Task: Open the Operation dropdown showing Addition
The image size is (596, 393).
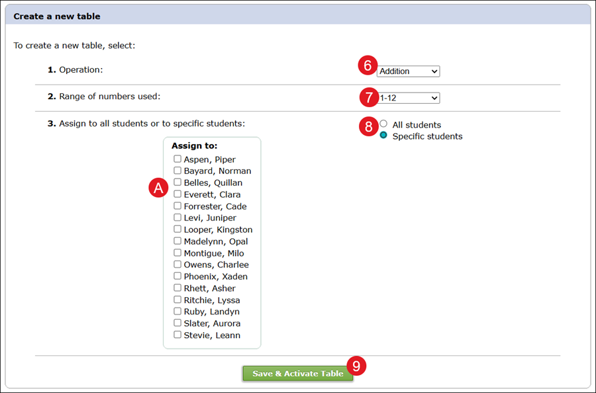Action: coord(408,71)
